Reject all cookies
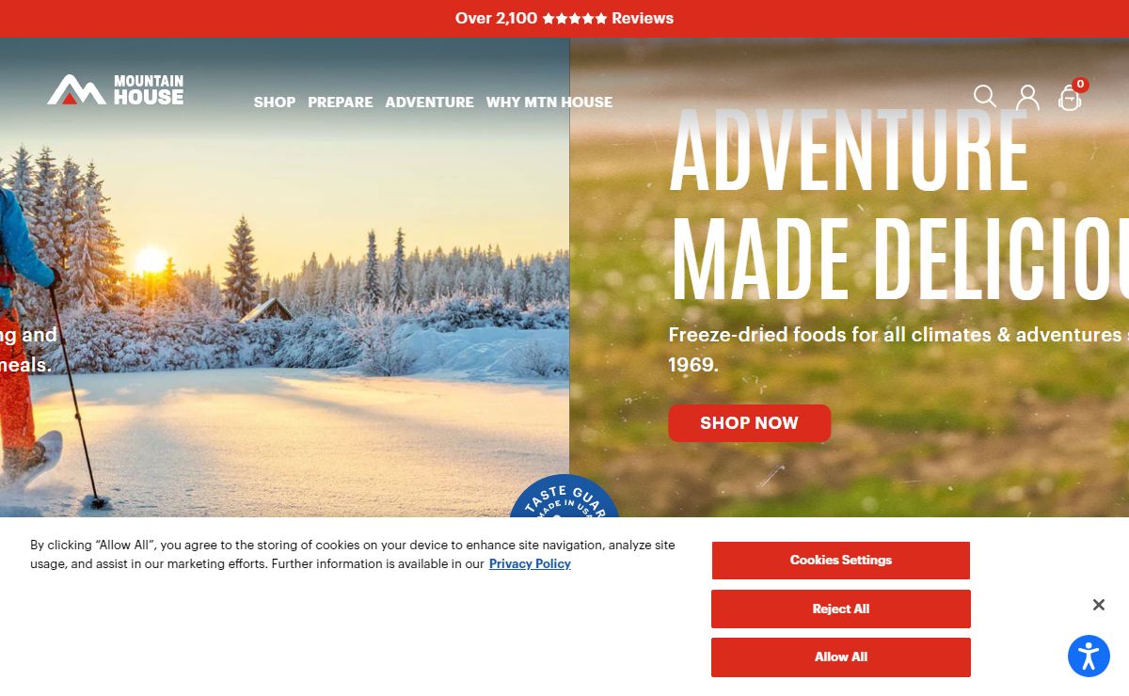Screen dimensions: 1129x696 click(841, 609)
